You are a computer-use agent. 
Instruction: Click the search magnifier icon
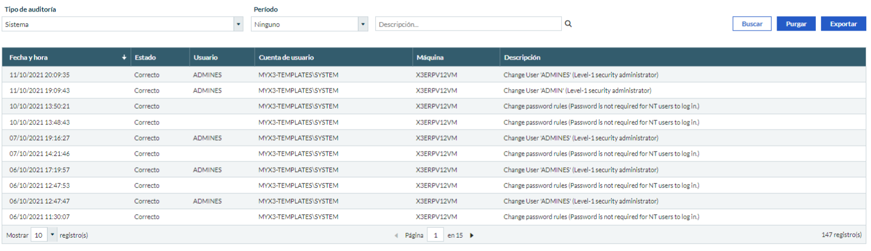568,24
